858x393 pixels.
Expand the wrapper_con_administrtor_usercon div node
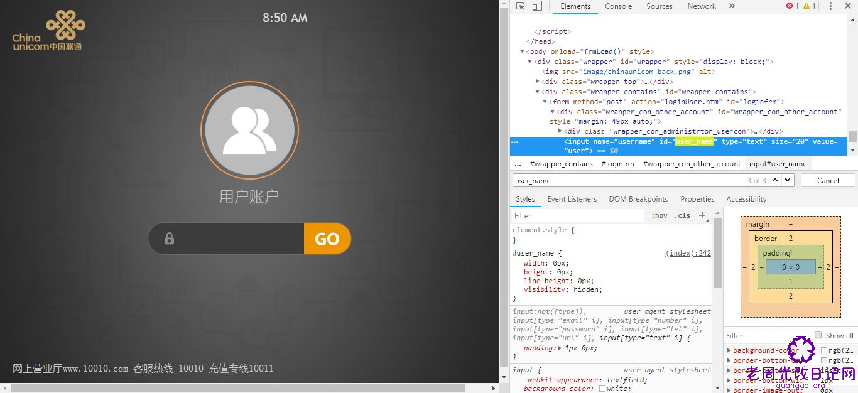pyautogui.click(x=560, y=131)
